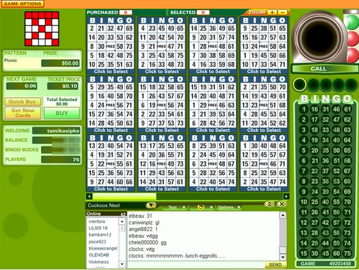Select the bingo card starting 15 18 32
This screenshot has height=270, width=359.
tap(162, 104)
